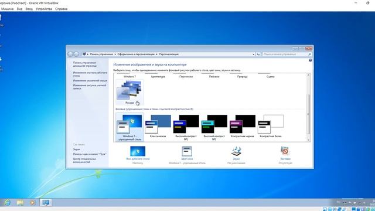Viewport: 375px width, 211px height.
Task: Click the control panel icon in address bar
Action: click(84, 55)
